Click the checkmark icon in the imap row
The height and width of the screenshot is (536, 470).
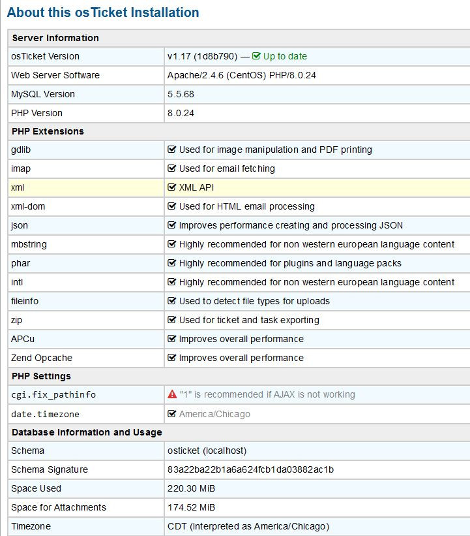tap(172, 168)
